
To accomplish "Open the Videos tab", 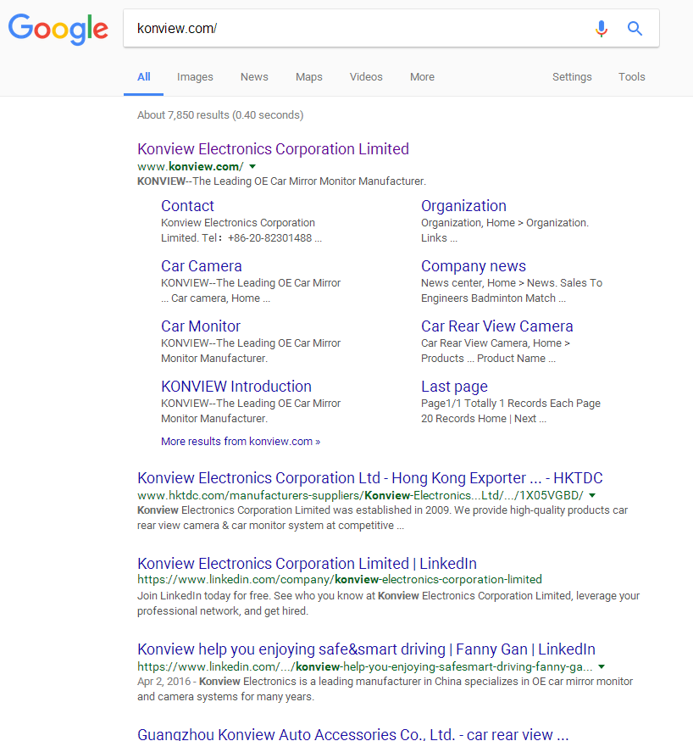I will [366, 77].
